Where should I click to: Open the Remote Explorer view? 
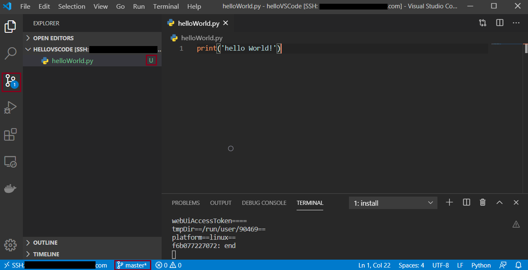[x=11, y=161]
